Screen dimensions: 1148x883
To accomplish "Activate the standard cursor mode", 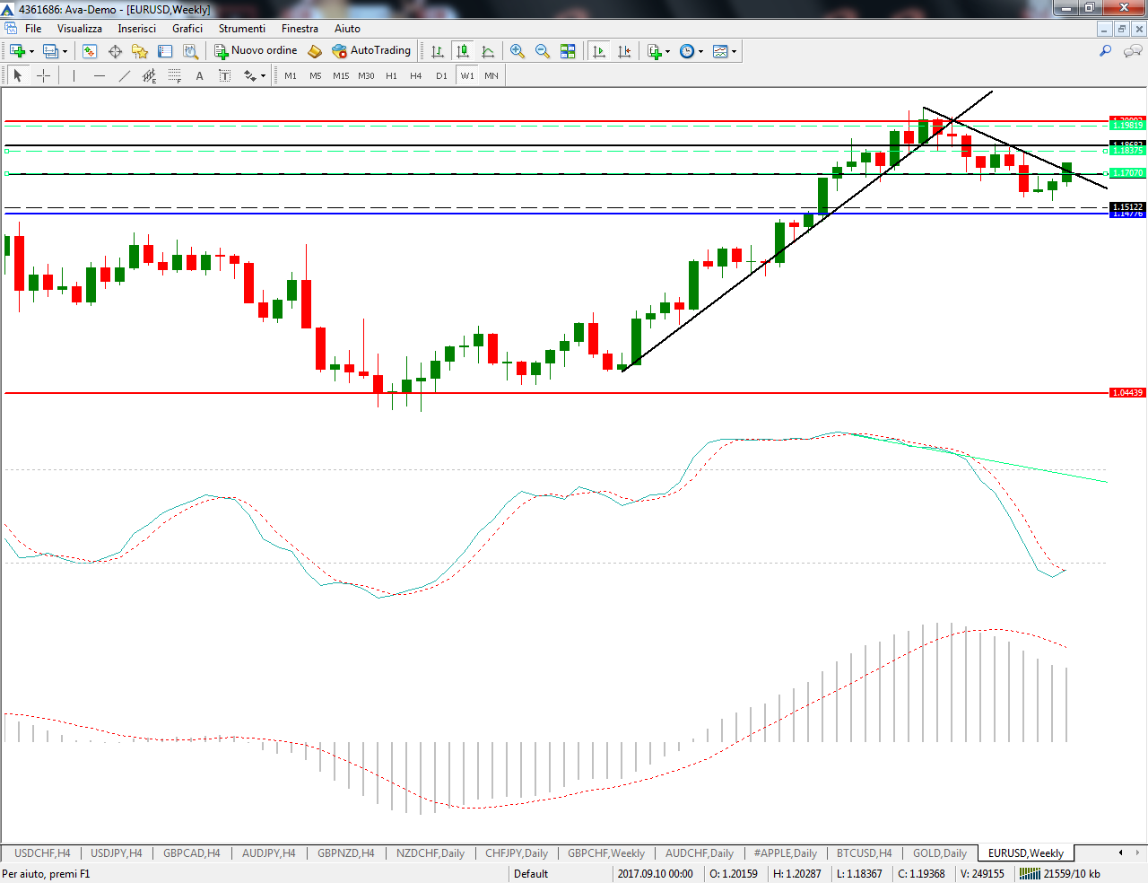I will point(18,76).
